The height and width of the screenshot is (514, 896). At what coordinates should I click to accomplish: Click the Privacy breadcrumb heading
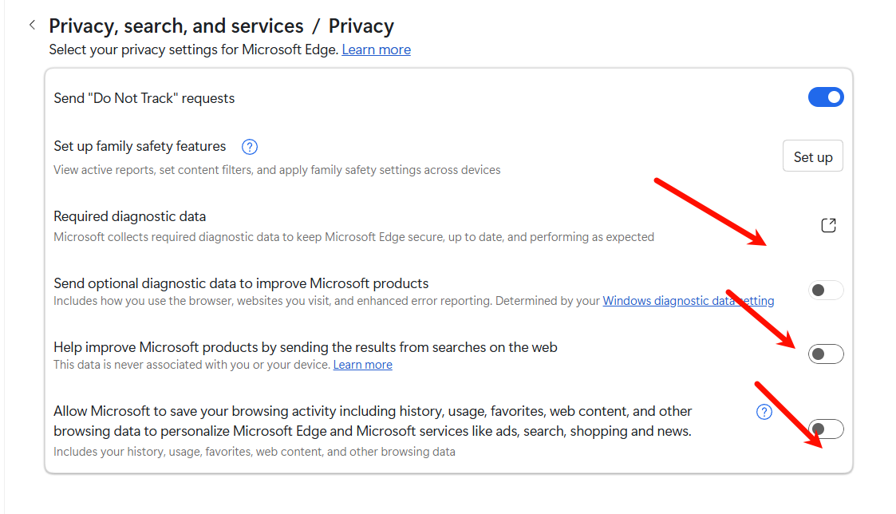click(361, 26)
